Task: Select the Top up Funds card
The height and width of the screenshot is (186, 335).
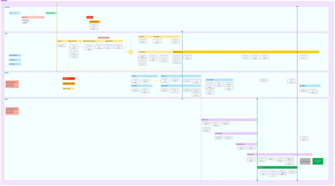Action: 175,80
